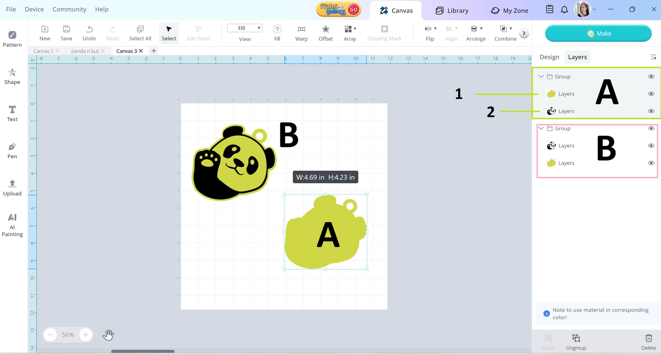This screenshot has height=354, width=661.
Task: Open the Offset tool
Action: [325, 33]
